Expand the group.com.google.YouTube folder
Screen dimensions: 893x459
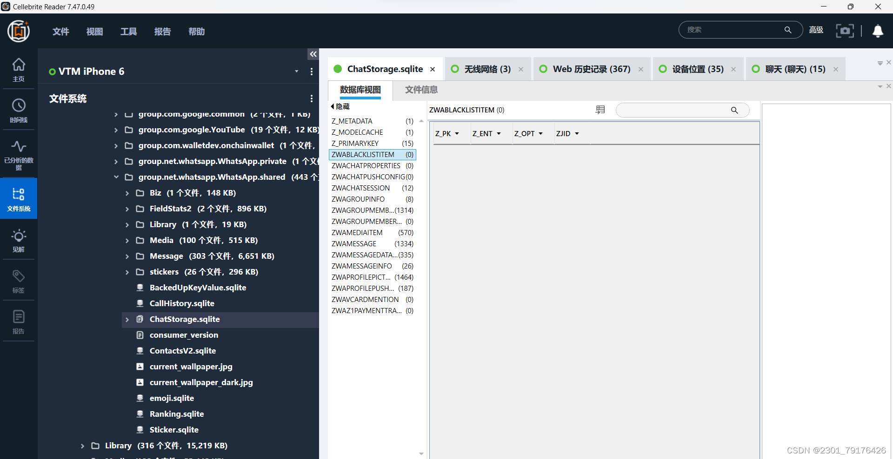[116, 130]
